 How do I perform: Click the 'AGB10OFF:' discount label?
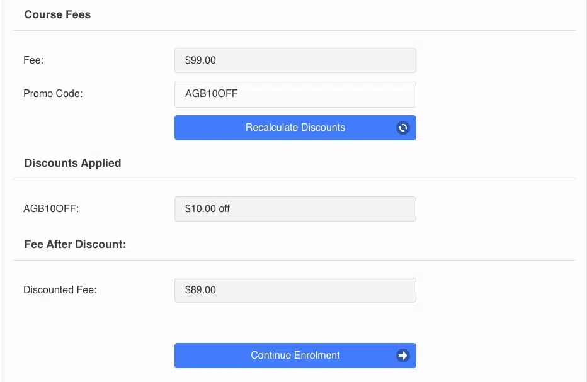[x=51, y=209]
